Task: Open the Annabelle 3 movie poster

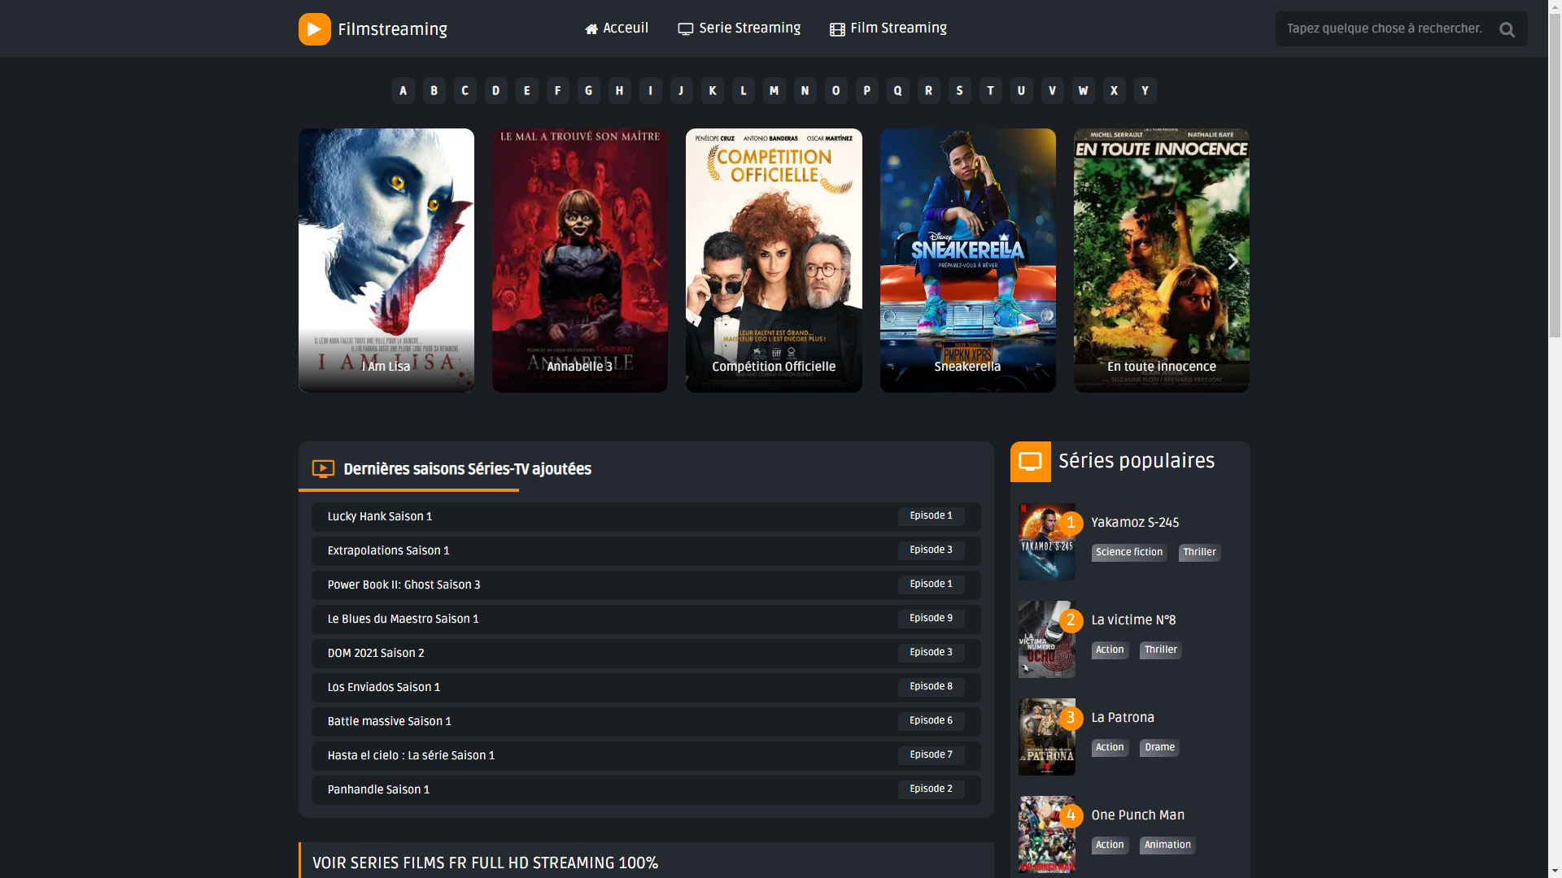Action: pyautogui.click(x=580, y=260)
